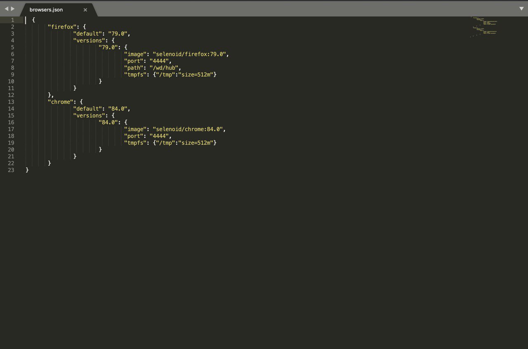528x349 pixels.
Task: Click "versions" key on line 15
Action: click(x=89, y=116)
